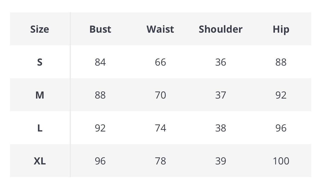
Task: Click waist value 66 in S row
Action: pyautogui.click(x=160, y=62)
